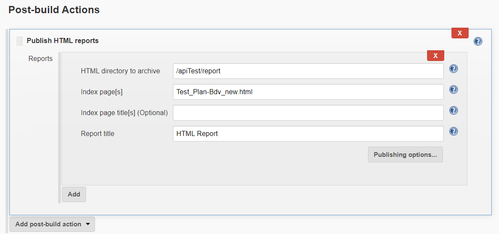Click the Reports label
Viewport: 499px width, 234px height.
(41, 59)
